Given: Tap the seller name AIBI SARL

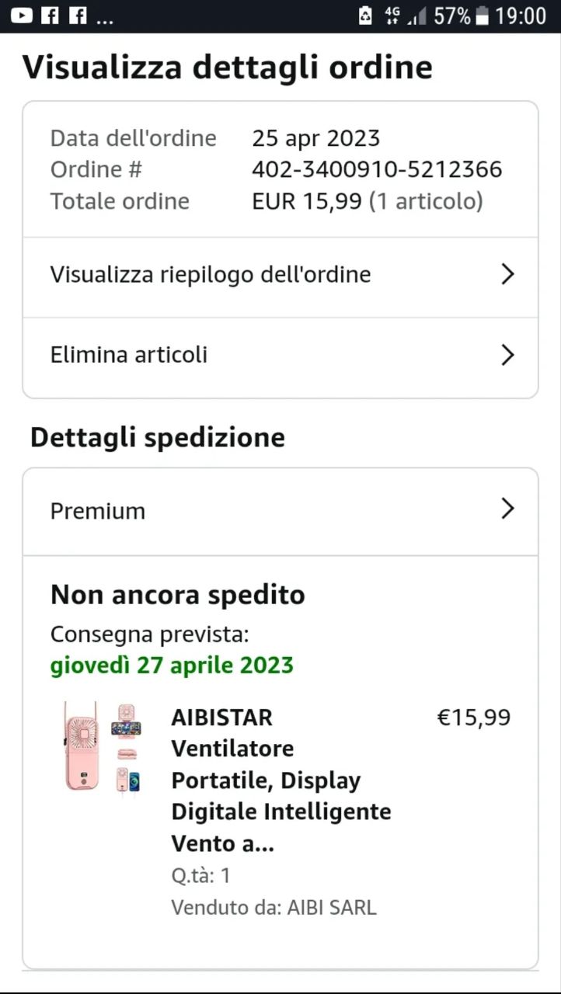Looking at the screenshot, I should pos(332,907).
